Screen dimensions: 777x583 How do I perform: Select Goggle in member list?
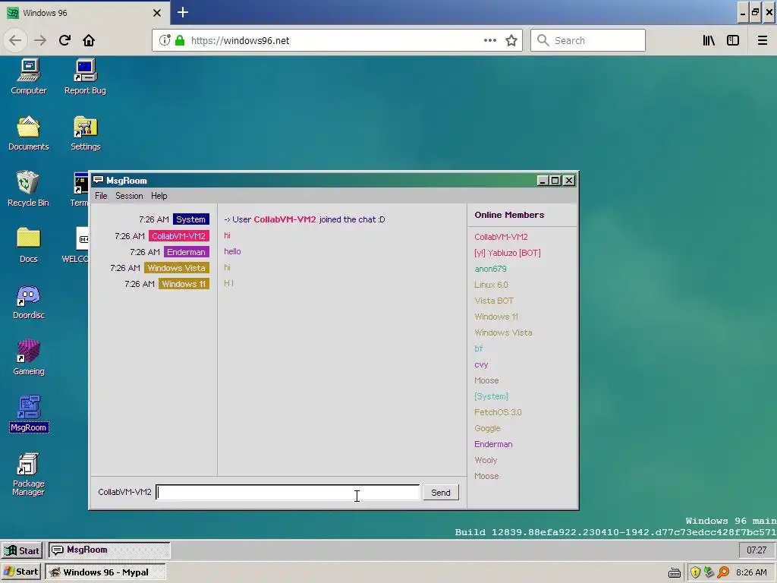pyautogui.click(x=488, y=428)
